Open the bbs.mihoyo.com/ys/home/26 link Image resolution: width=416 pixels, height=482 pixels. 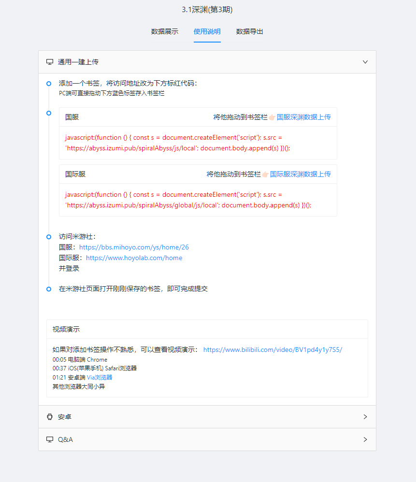pos(134,247)
